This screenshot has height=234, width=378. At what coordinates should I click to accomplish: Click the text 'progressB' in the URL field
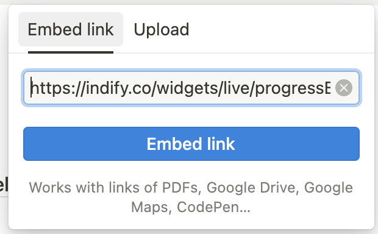pyautogui.click(x=293, y=89)
